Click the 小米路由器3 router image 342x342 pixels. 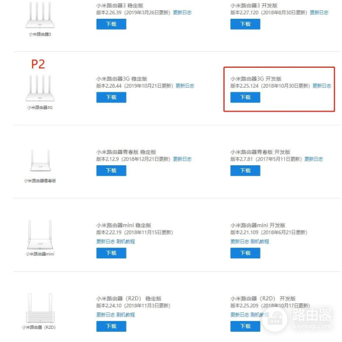39,17
